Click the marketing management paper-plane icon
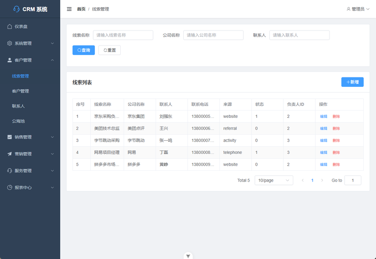The image size is (376, 259). (9, 154)
